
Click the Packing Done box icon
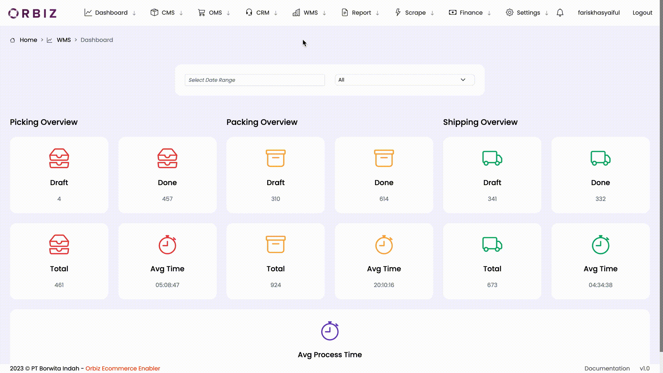tap(384, 158)
